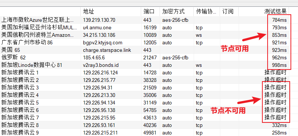Click address 129.226.215.211
Image resolution: width=298 pixels, height=136 pixels.
pos(100,133)
